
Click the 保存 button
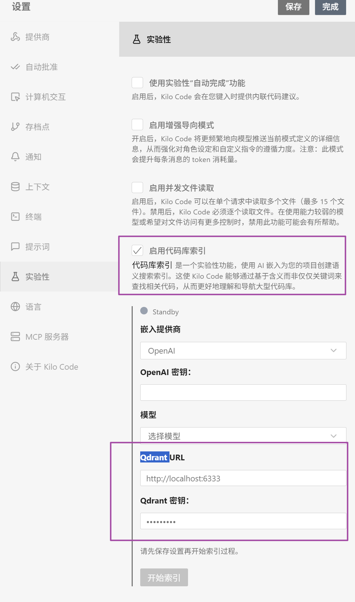294,7
